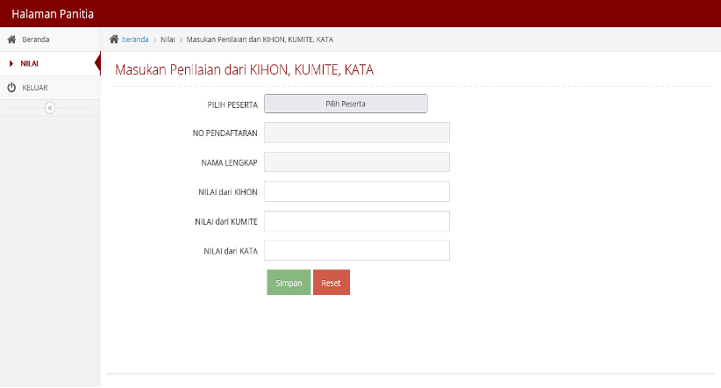
Task: Select the NILAI sidebar menu item
Action: click(50, 63)
